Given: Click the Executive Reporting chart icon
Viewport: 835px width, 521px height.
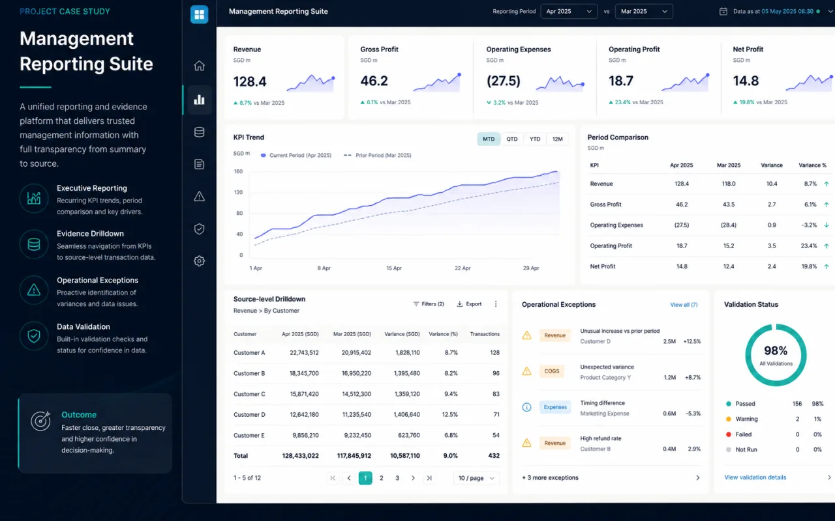Looking at the screenshot, I should pos(33,198).
